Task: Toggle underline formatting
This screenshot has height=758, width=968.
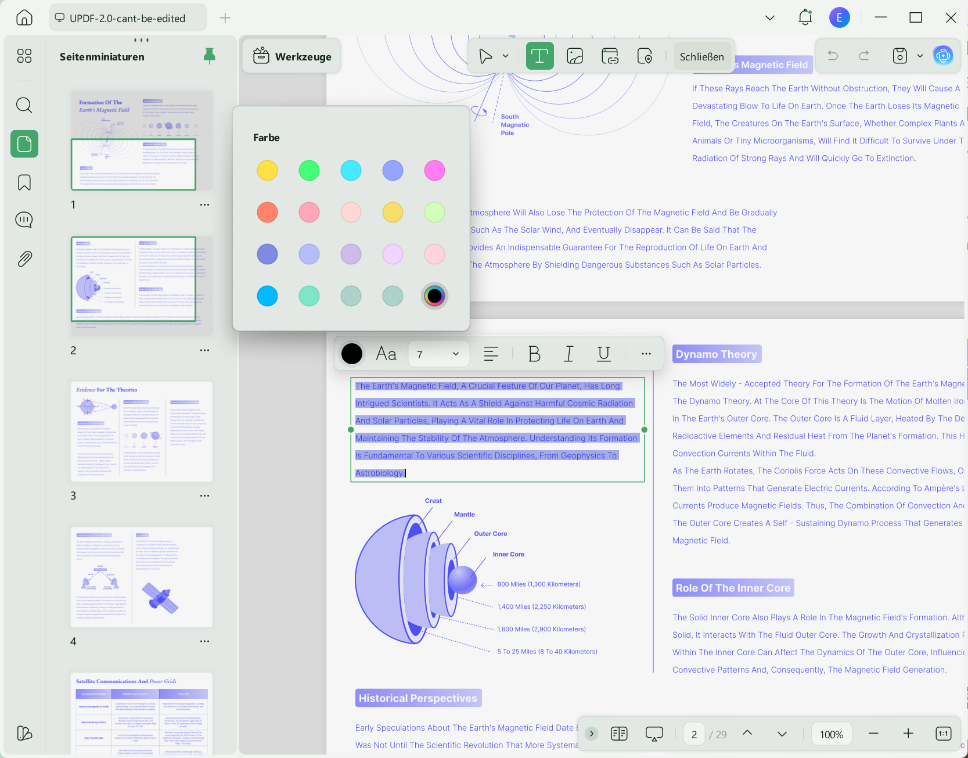Action: pyautogui.click(x=604, y=354)
